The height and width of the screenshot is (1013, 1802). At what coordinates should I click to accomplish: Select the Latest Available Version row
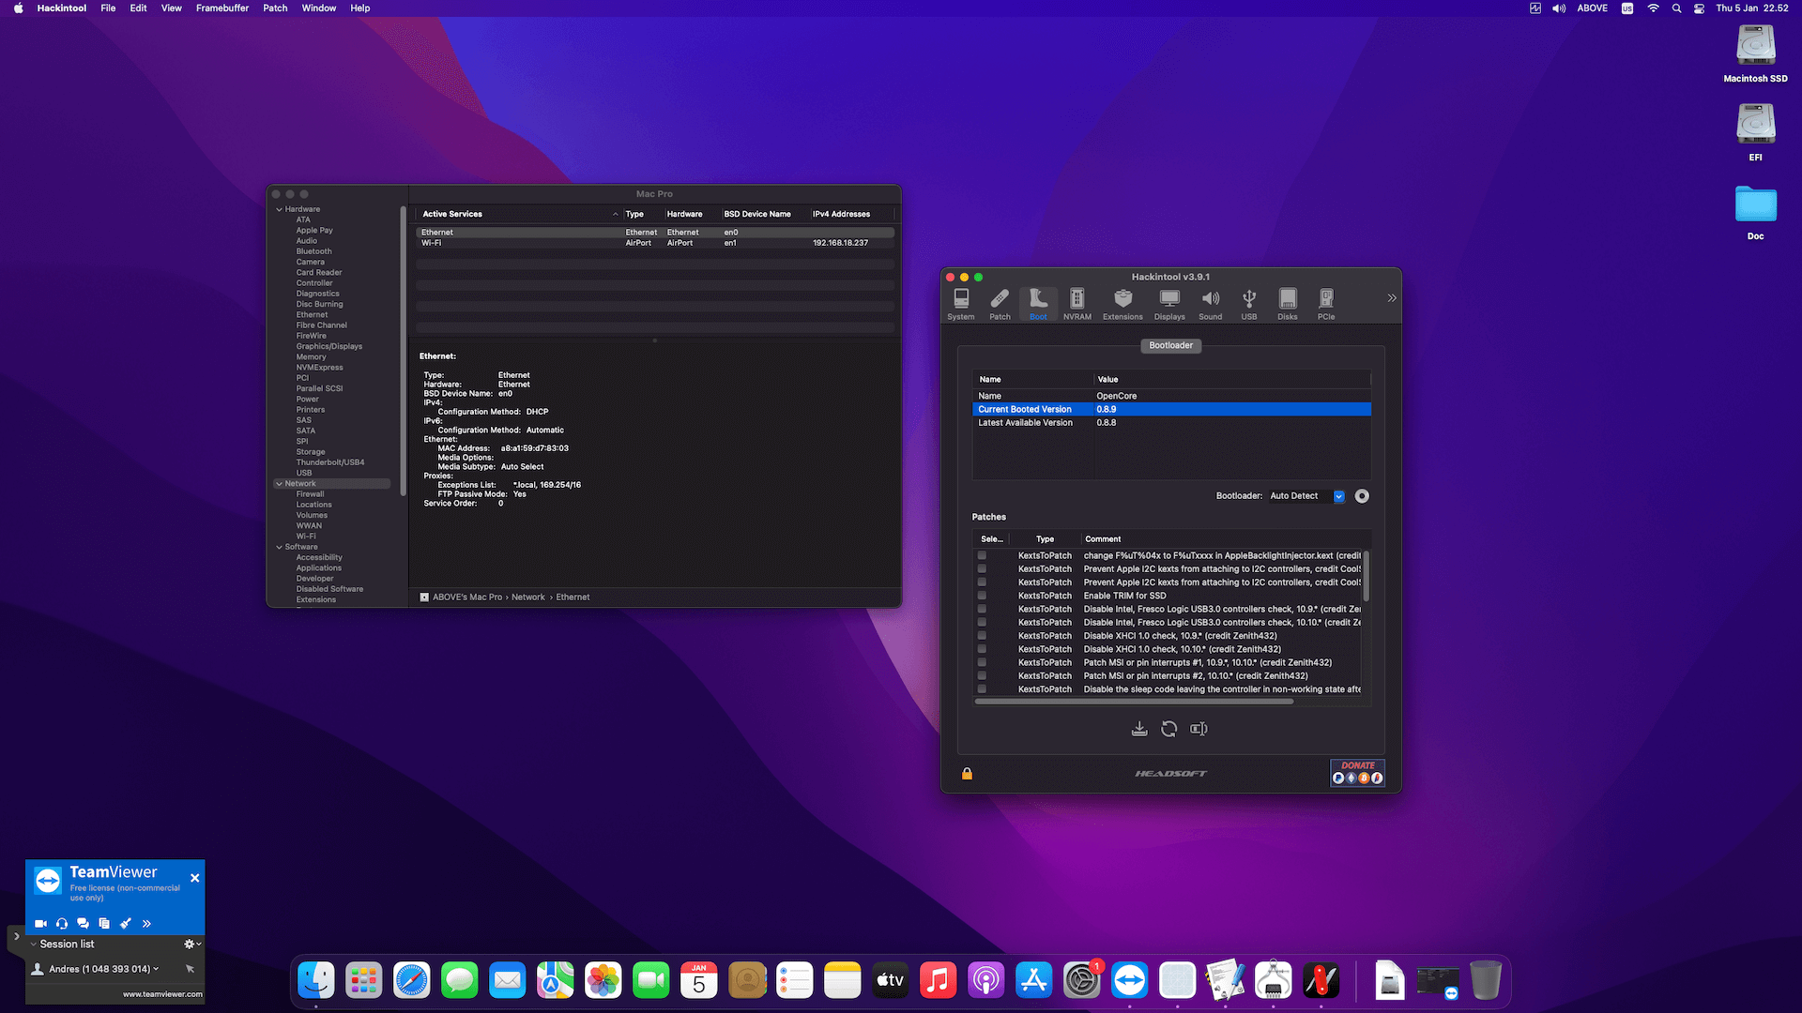[1171, 423]
